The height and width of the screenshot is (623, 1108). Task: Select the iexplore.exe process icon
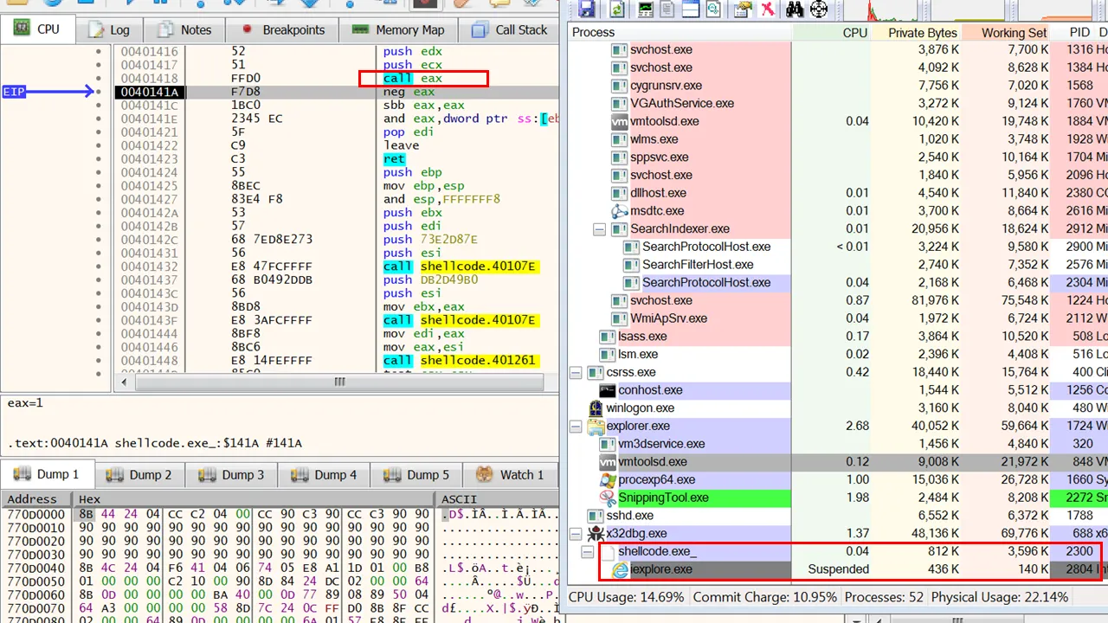click(620, 569)
